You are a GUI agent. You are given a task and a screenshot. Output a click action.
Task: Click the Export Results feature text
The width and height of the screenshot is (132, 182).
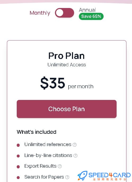(x=40, y=166)
